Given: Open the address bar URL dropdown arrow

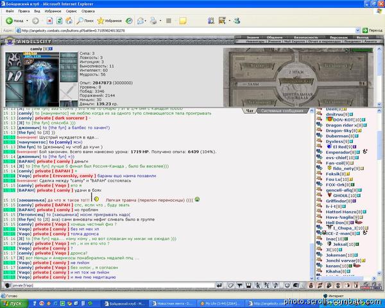Looking at the screenshot, I should [x=358, y=30].
